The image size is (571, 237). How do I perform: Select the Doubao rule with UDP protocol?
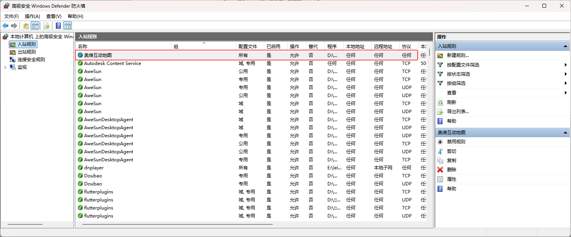pyautogui.click(x=251, y=184)
